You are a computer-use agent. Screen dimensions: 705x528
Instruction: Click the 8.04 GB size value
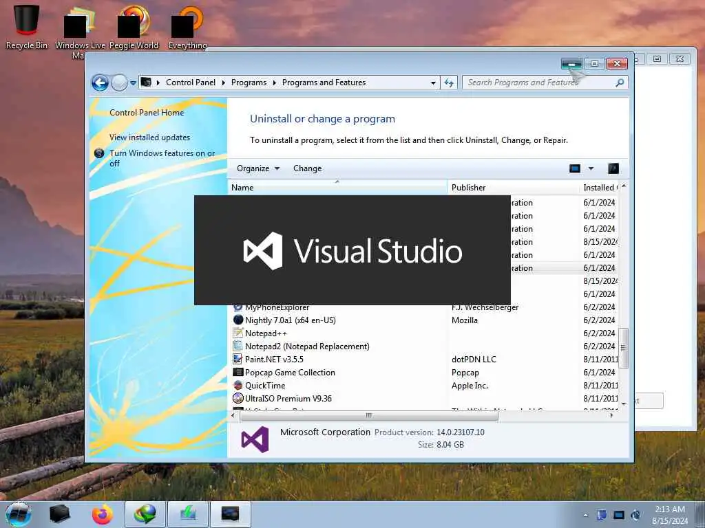point(450,445)
